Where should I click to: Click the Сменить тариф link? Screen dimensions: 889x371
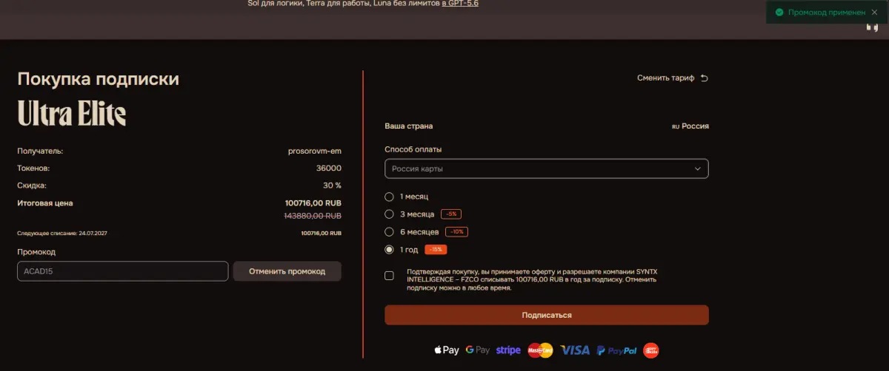click(665, 78)
